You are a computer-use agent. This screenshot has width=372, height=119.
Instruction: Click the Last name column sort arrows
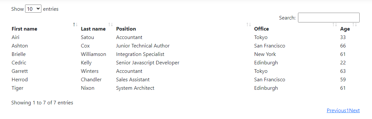111,24
